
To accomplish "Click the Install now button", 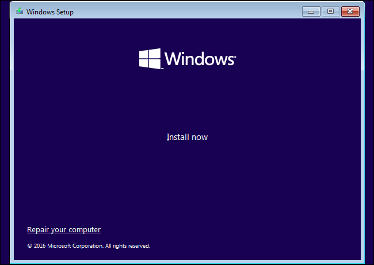I will (187, 137).
